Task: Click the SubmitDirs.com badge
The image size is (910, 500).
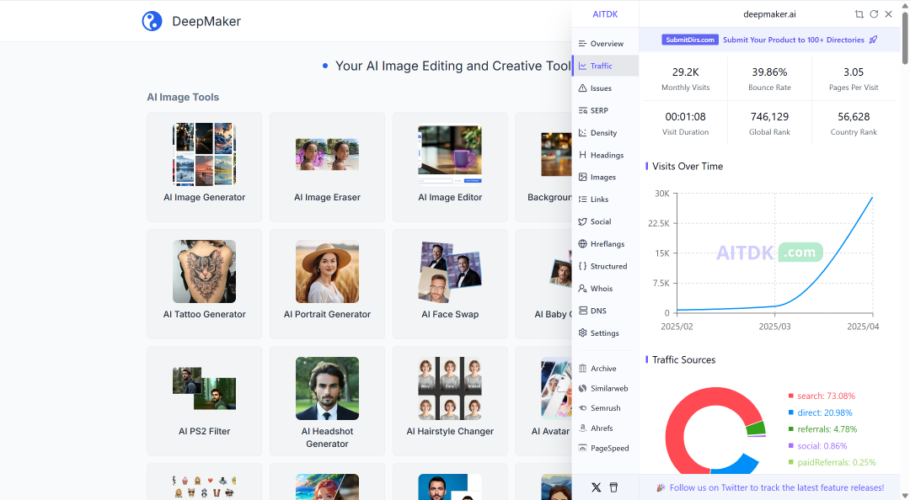Action: (x=690, y=40)
